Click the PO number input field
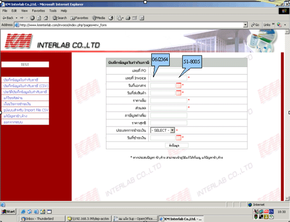The width and height of the screenshot is (290, 222). [169, 70]
